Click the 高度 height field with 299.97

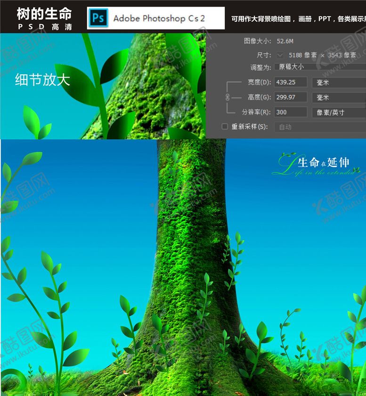pyautogui.click(x=291, y=97)
